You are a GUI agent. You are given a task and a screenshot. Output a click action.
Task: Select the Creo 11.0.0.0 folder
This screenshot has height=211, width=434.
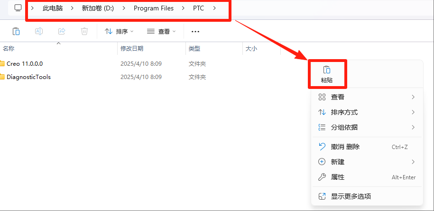tap(25, 64)
